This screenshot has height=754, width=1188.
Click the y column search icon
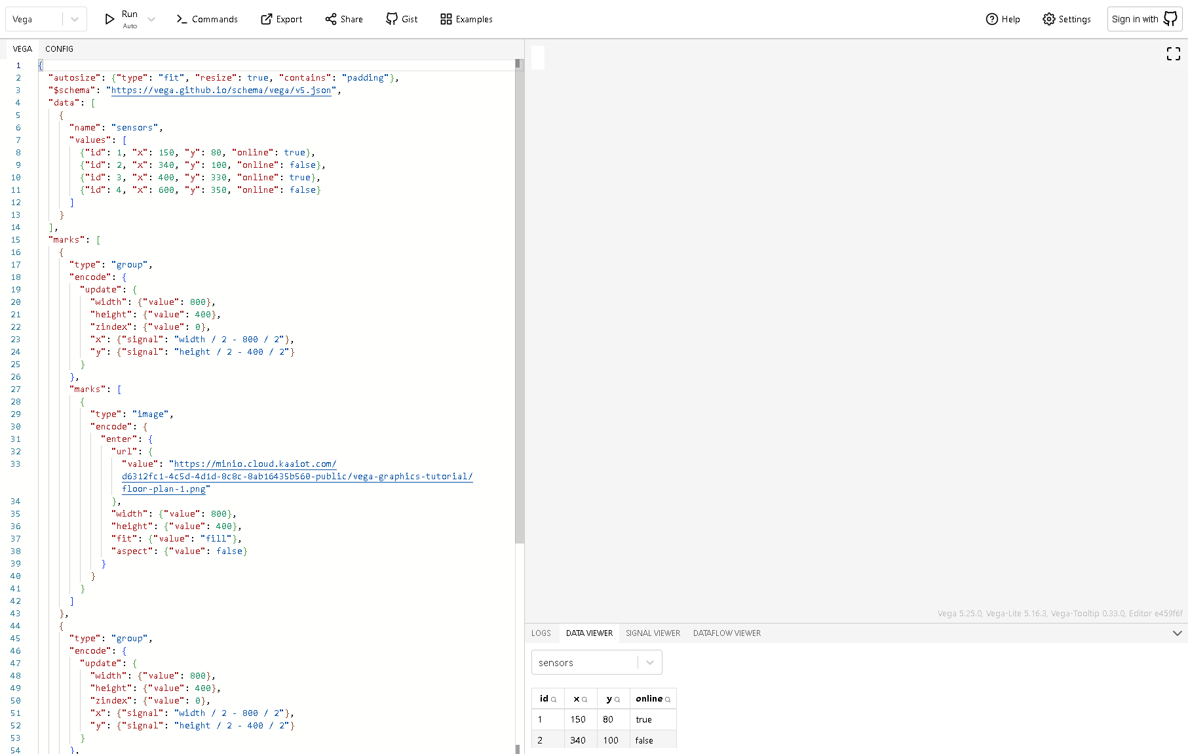[617, 700]
